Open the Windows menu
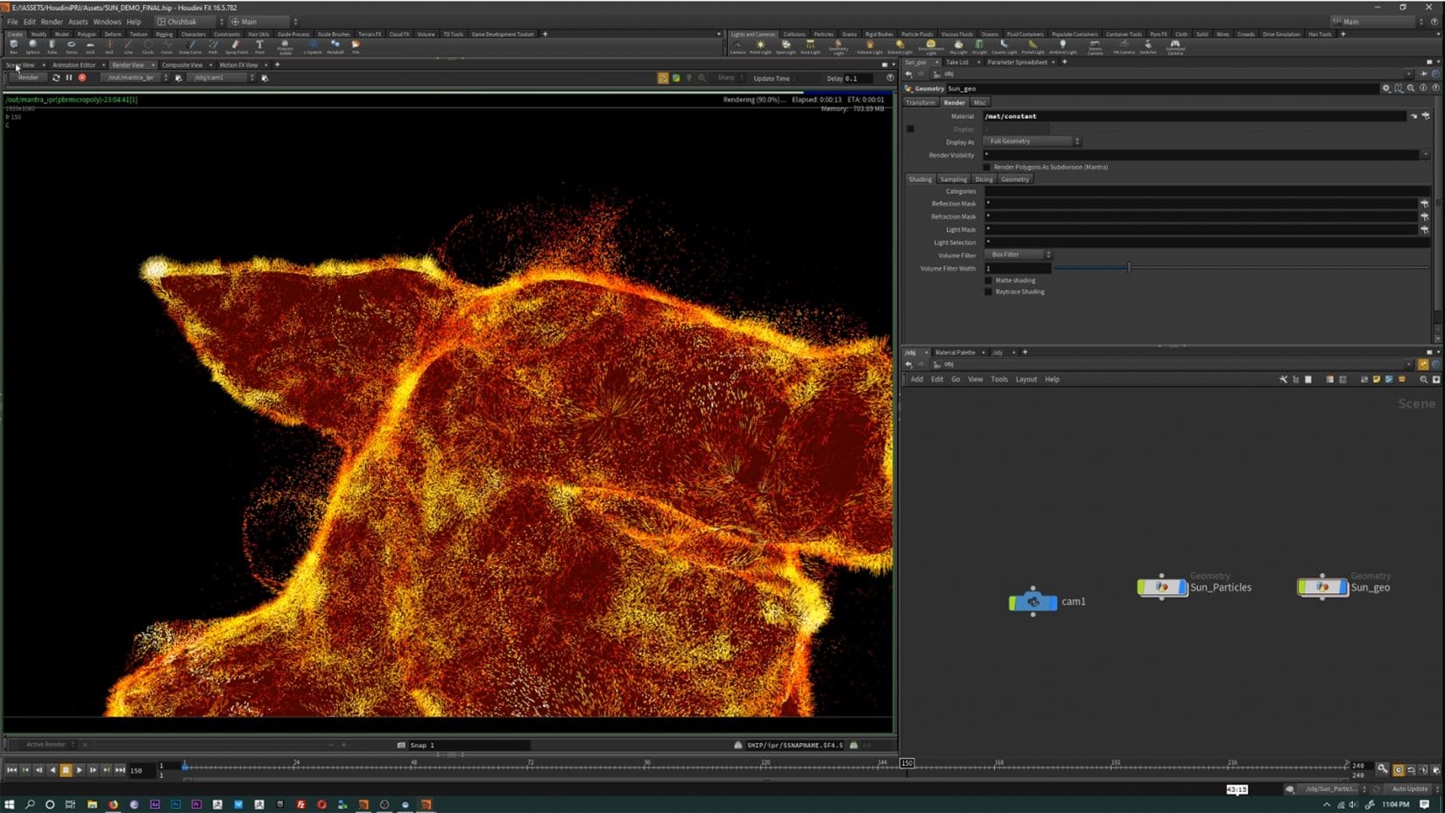The height and width of the screenshot is (813, 1445). click(106, 21)
